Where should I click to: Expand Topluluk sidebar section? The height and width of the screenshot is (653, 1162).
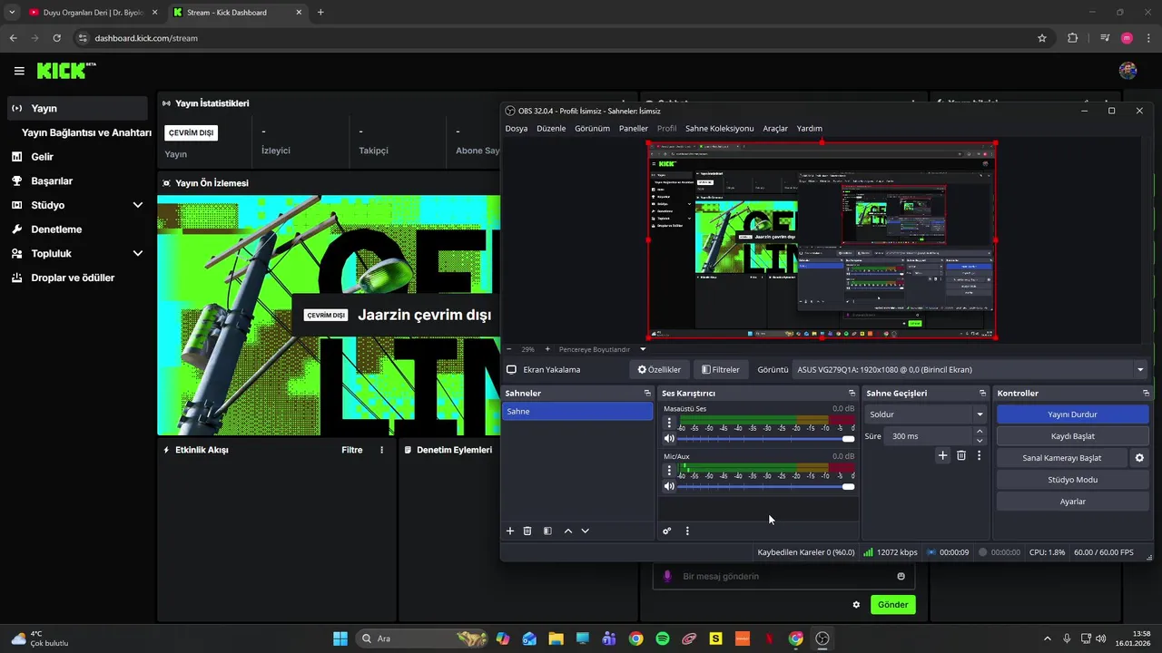(x=138, y=254)
